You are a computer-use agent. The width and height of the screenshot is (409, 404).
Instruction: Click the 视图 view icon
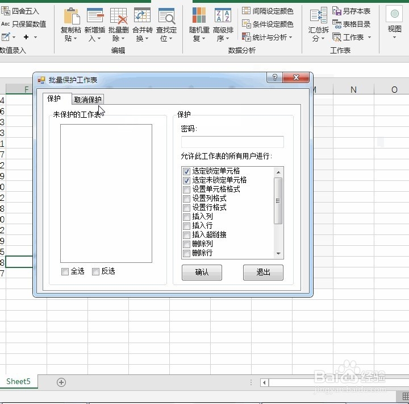coord(394,14)
